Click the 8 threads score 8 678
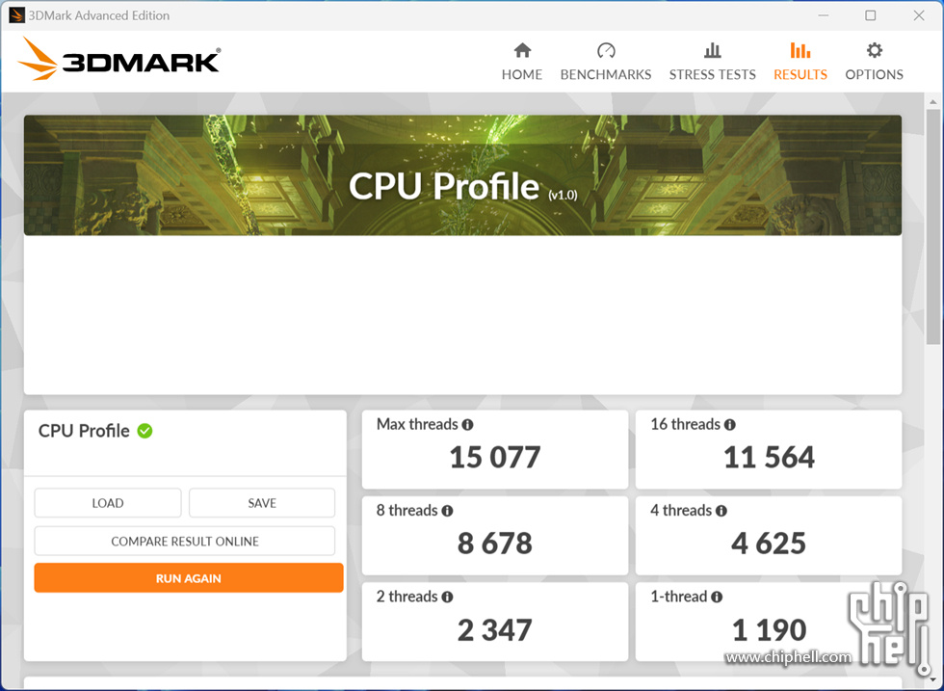This screenshot has width=944, height=691. point(495,544)
